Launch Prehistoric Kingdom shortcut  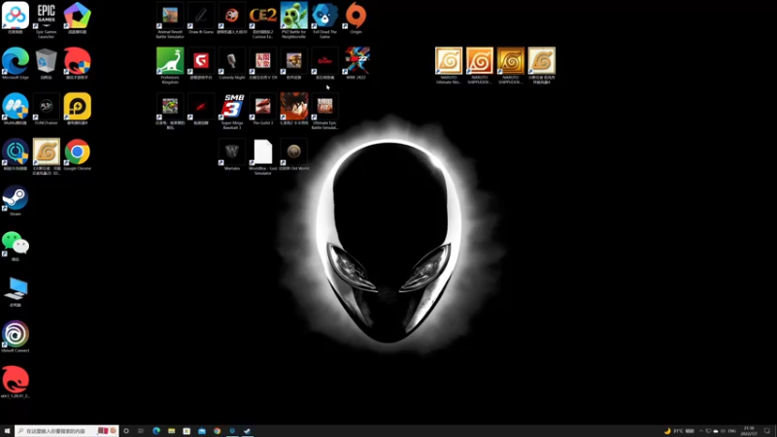pos(170,65)
